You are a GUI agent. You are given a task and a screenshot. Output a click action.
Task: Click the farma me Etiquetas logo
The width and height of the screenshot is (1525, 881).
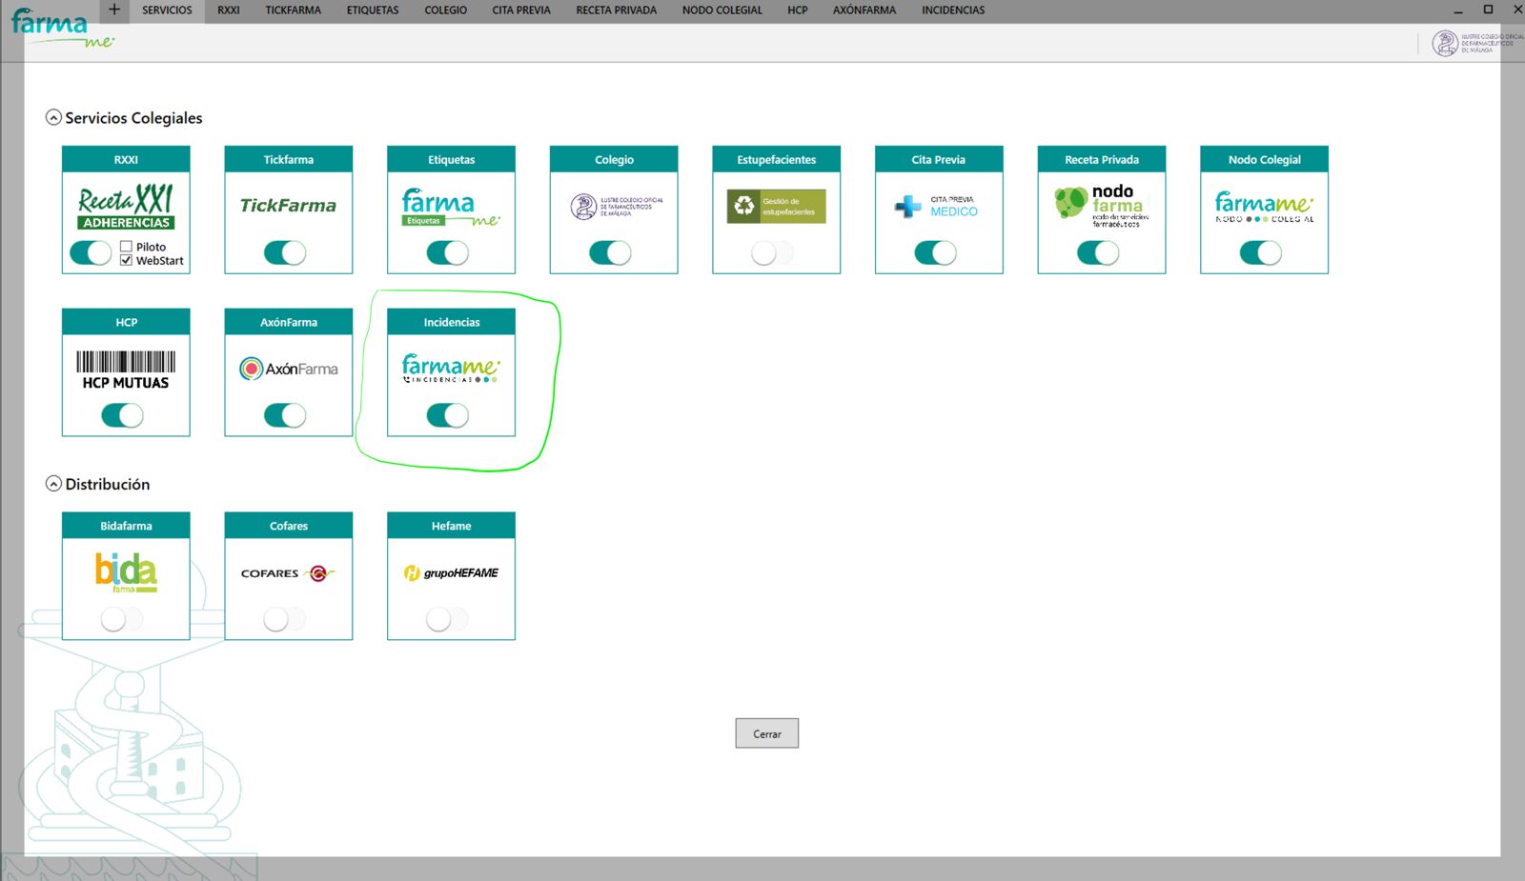pos(451,207)
